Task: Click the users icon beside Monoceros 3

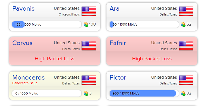Action: point(86,93)
